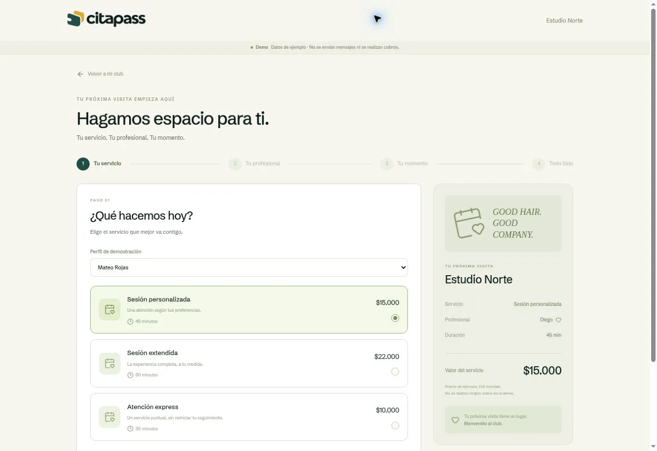
Task: Choose the Atención express radio button
Action: 395,425
